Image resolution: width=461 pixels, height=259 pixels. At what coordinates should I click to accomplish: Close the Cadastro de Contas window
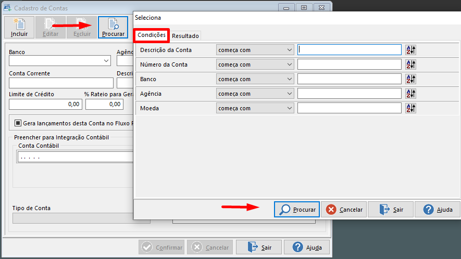[321, 8]
